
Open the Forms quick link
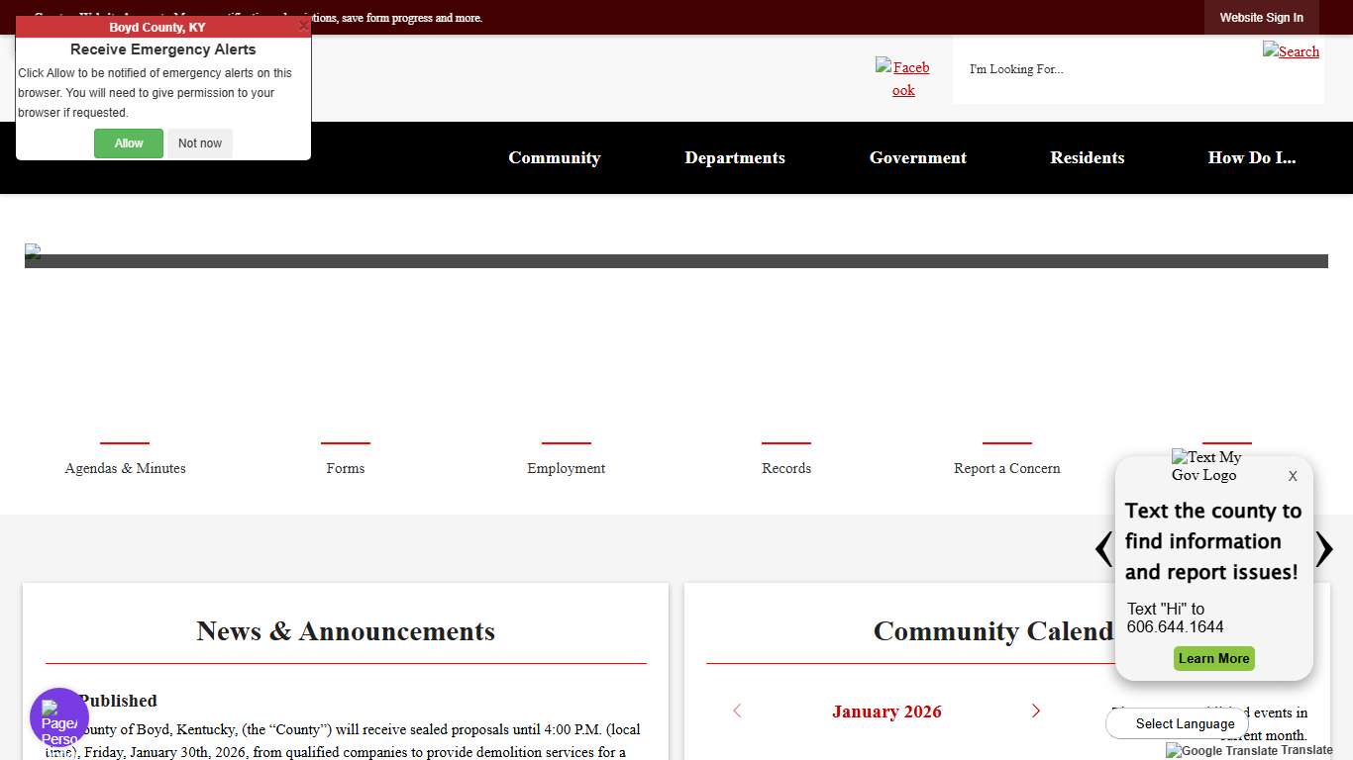[345, 468]
